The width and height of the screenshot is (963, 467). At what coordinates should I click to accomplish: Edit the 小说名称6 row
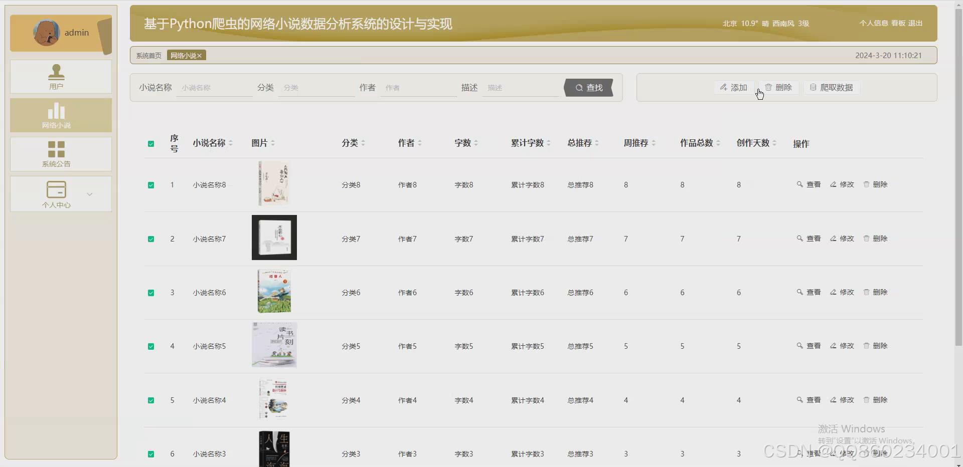click(x=842, y=292)
